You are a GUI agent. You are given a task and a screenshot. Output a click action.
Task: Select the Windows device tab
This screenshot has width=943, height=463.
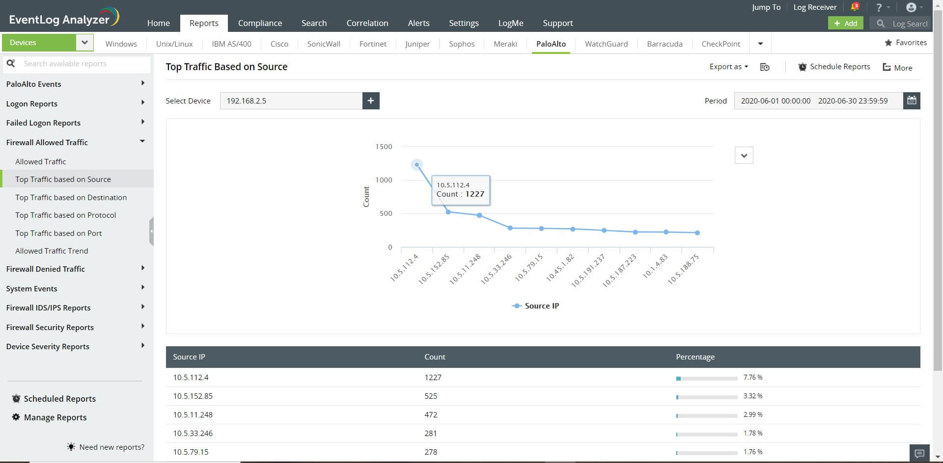[121, 44]
